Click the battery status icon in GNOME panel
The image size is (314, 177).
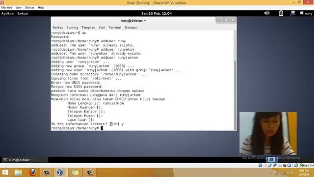pyautogui.click(x=281, y=13)
